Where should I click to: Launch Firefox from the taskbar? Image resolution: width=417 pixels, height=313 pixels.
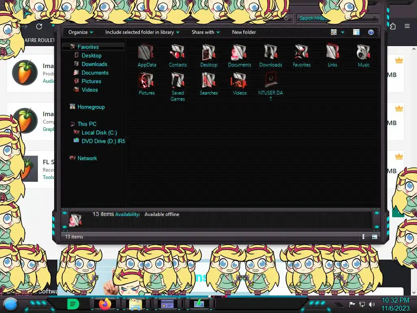click(105, 304)
